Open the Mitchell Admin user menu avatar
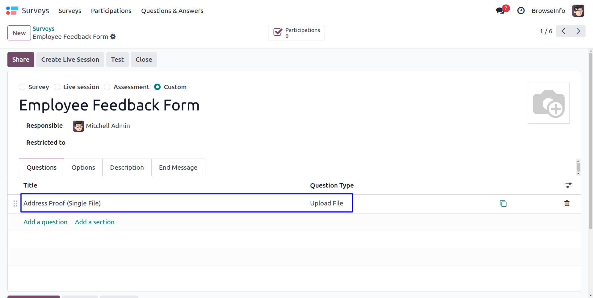This screenshot has width=593, height=298. 578,11
